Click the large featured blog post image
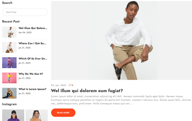Screen dimensions: 192x121 121,41
